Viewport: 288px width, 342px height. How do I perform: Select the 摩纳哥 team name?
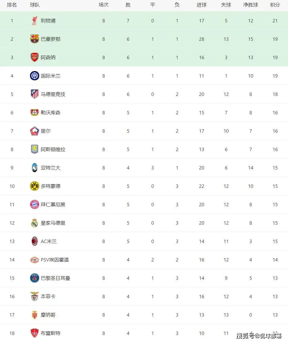click(48, 315)
